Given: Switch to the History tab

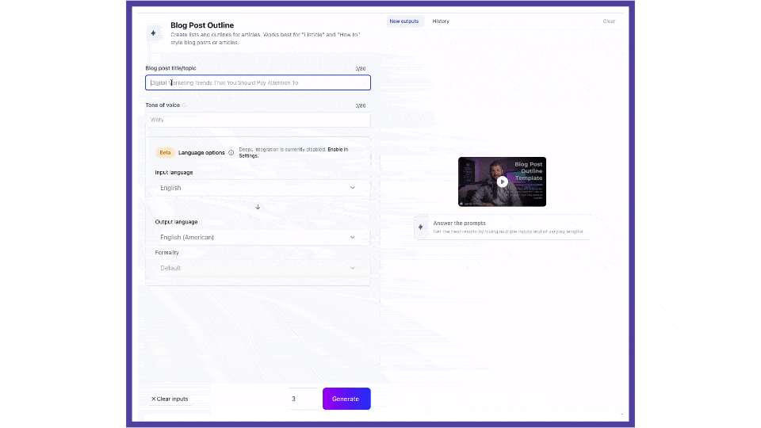Looking at the screenshot, I should click(x=441, y=21).
